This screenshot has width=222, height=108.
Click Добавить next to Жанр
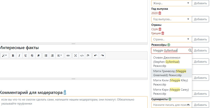[200, 3]
